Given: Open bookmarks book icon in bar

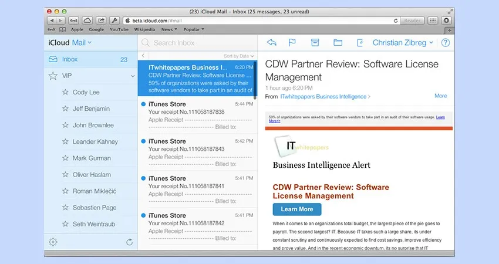Looking at the screenshot, I should click(62, 29).
